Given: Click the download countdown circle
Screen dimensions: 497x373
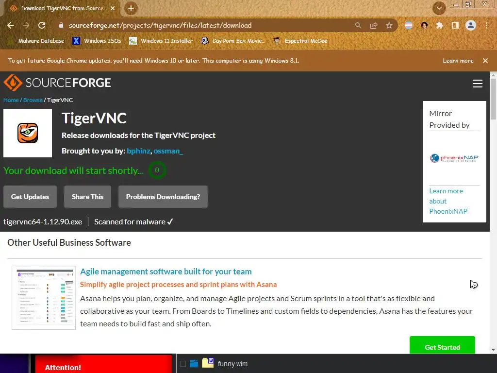Looking at the screenshot, I should 157,170.
